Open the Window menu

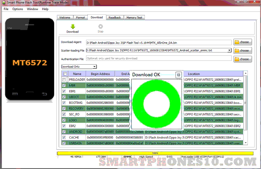point(33,9)
